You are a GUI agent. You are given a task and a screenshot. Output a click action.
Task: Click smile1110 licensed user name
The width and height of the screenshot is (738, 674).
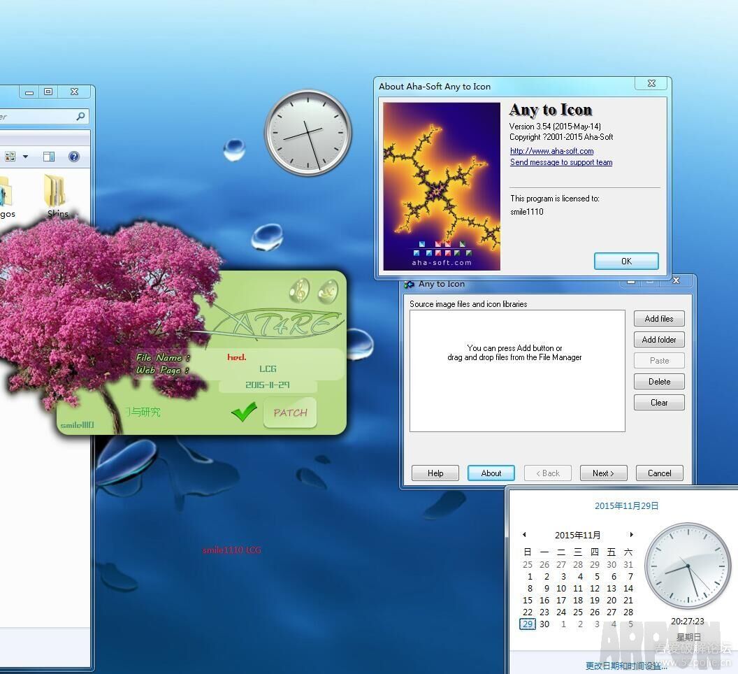click(x=527, y=211)
